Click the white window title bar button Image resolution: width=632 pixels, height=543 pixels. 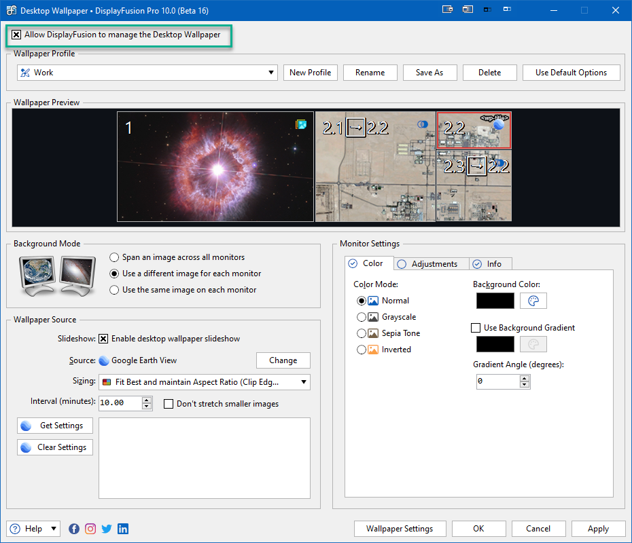pyautogui.click(x=507, y=10)
